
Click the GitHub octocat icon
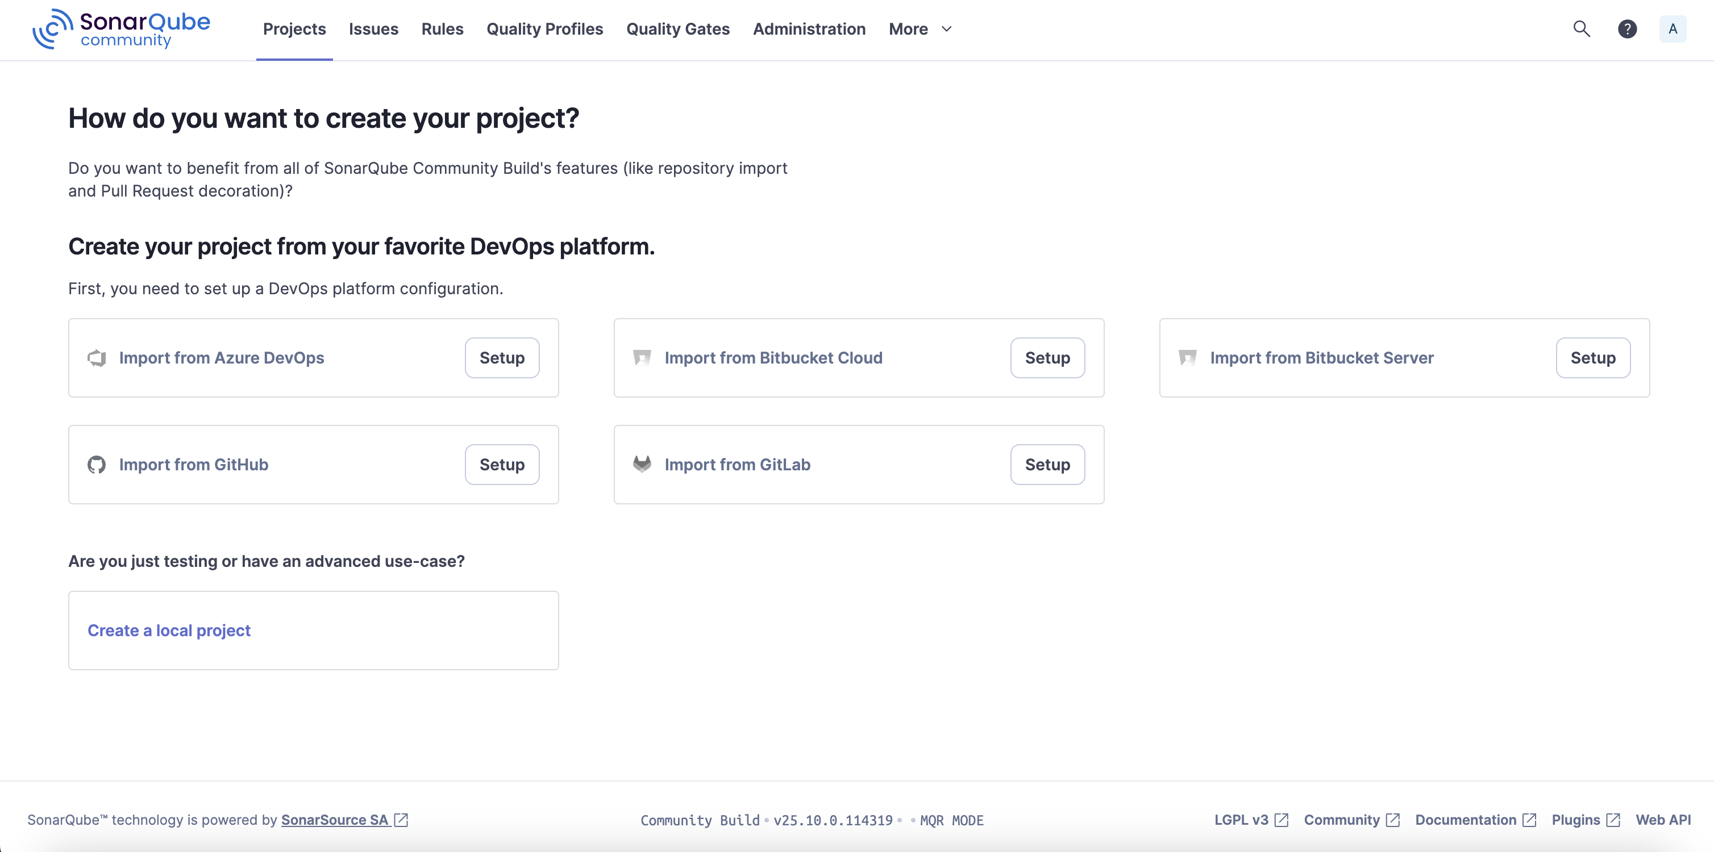tap(97, 464)
